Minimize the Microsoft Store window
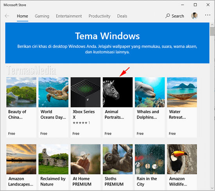Image resolution: width=215 pixels, height=191 pixels. (x=183, y=5)
